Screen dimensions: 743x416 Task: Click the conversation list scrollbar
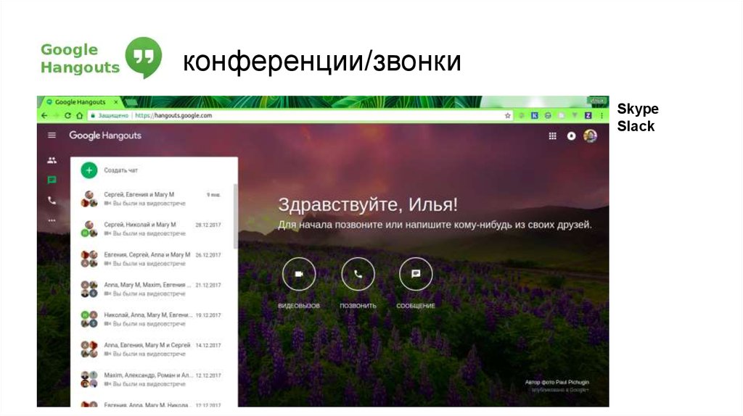tap(236, 216)
